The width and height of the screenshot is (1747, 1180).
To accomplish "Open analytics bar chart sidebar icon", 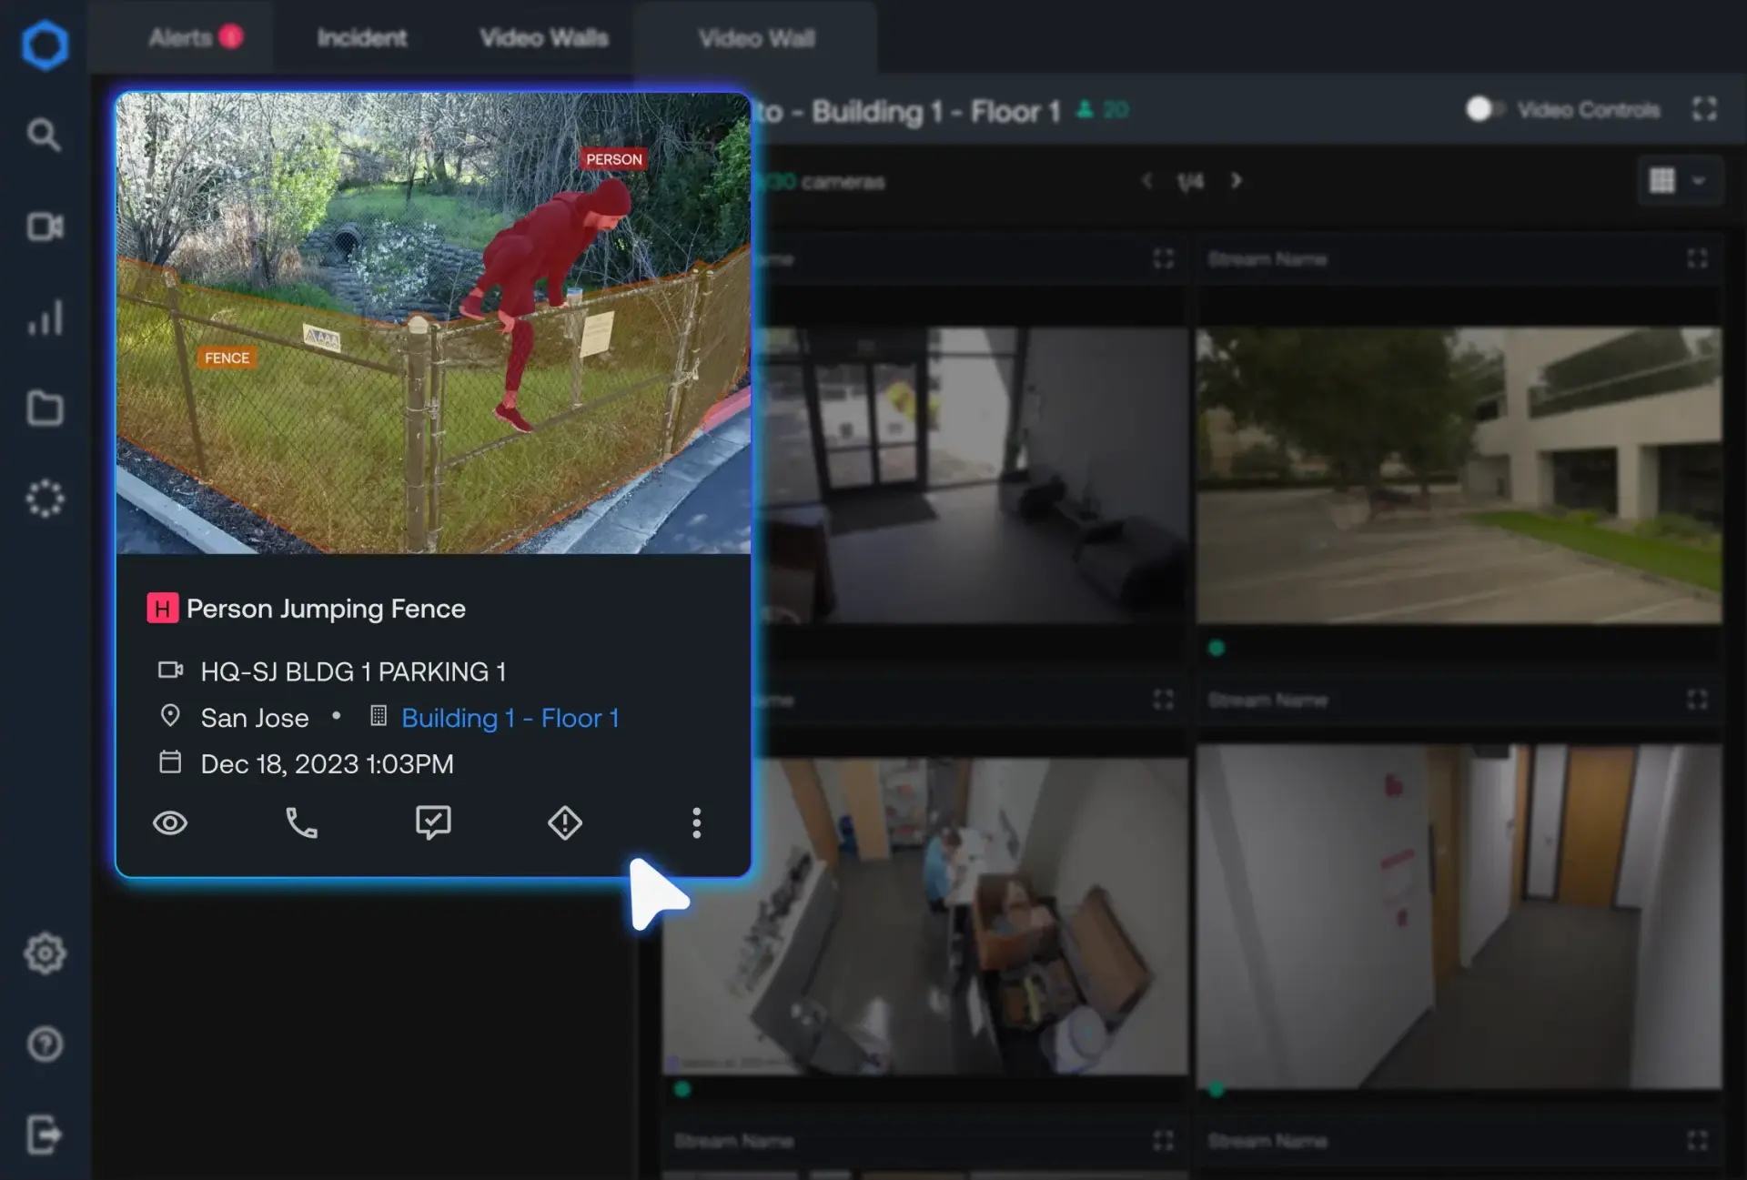I will [x=45, y=318].
